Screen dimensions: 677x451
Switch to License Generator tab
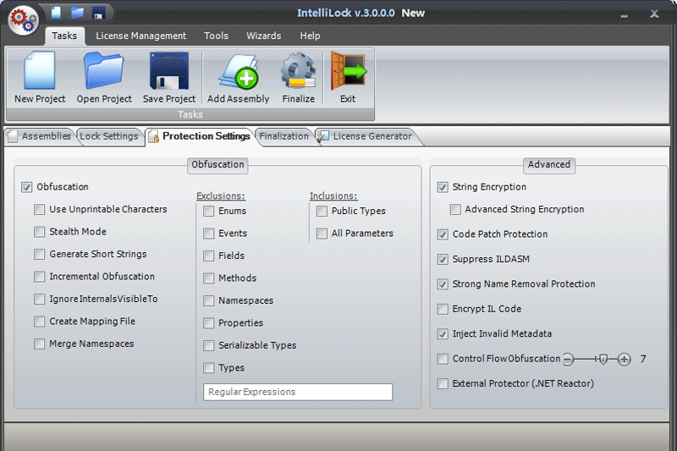click(x=367, y=136)
